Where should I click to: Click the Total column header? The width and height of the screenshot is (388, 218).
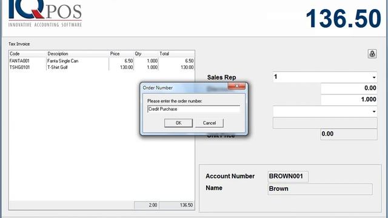[176, 54]
